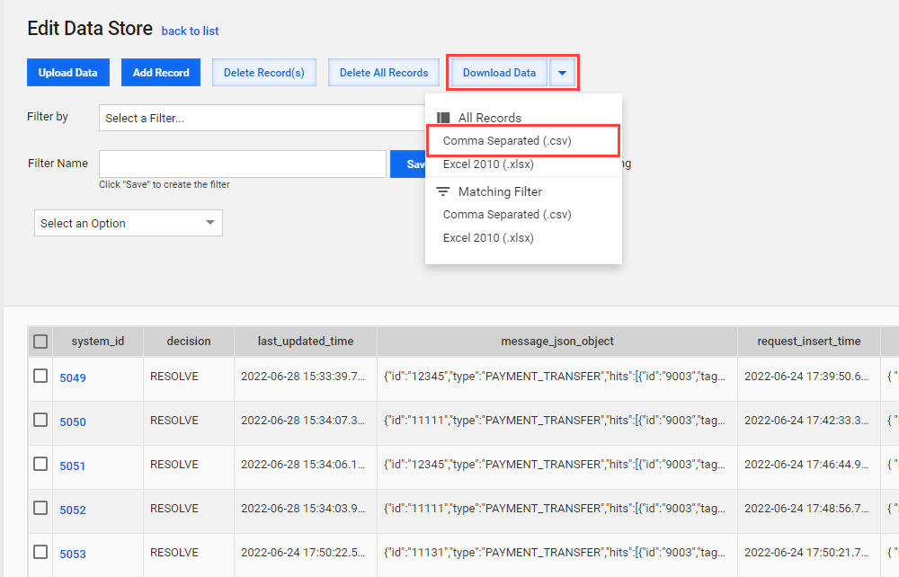The image size is (899, 577).
Task: Click the Upload Data button
Action: pos(68,73)
